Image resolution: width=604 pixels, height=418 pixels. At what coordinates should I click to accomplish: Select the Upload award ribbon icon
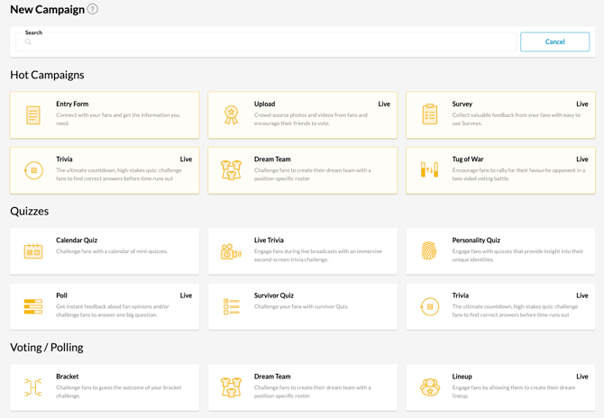pos(232,115)
